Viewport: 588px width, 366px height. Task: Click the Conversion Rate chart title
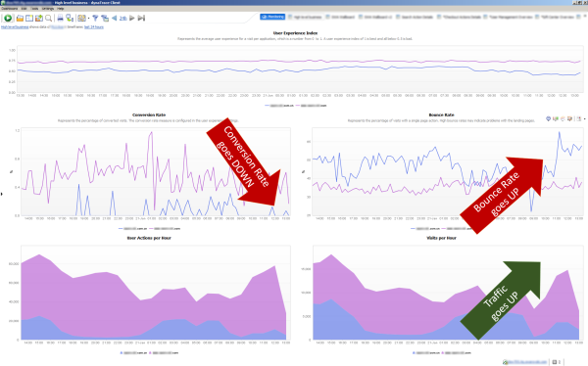pos(149,115)
